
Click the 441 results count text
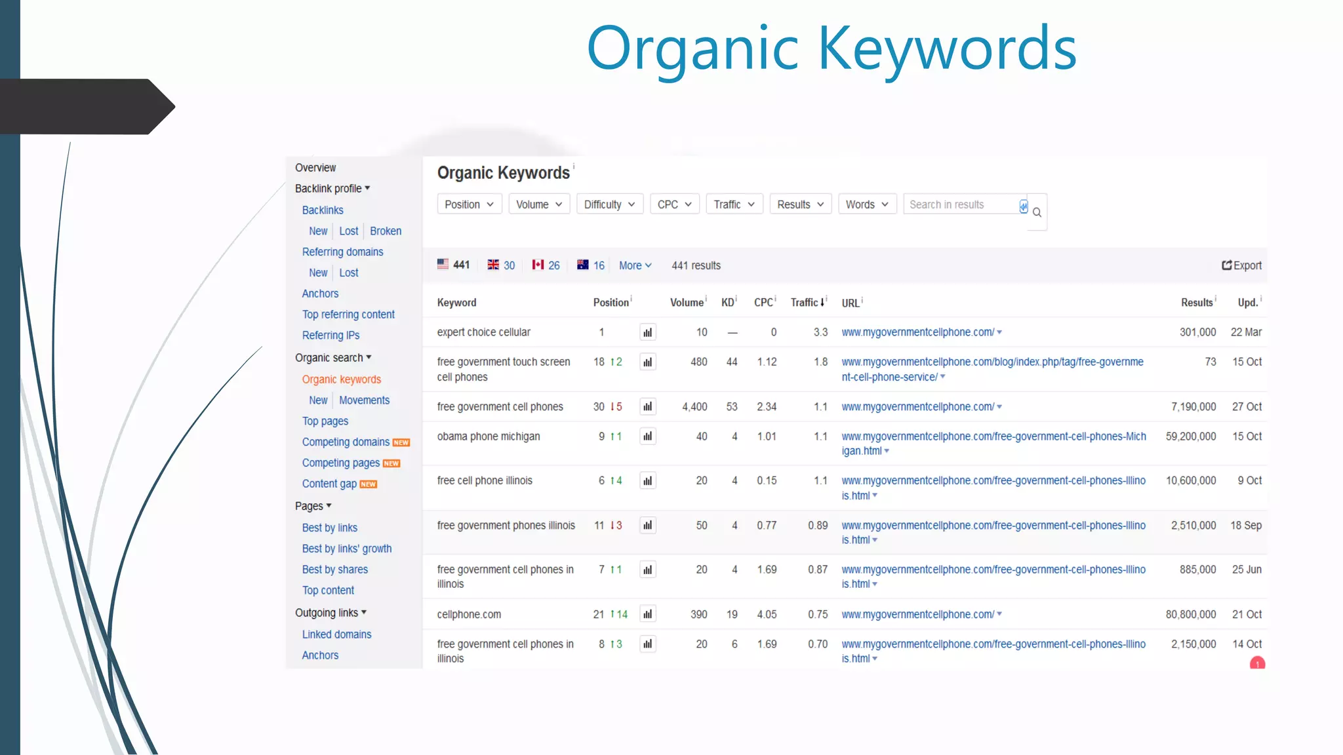(696, 265)
